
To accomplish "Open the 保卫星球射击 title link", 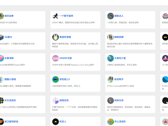I will click(x=11, y=122).
